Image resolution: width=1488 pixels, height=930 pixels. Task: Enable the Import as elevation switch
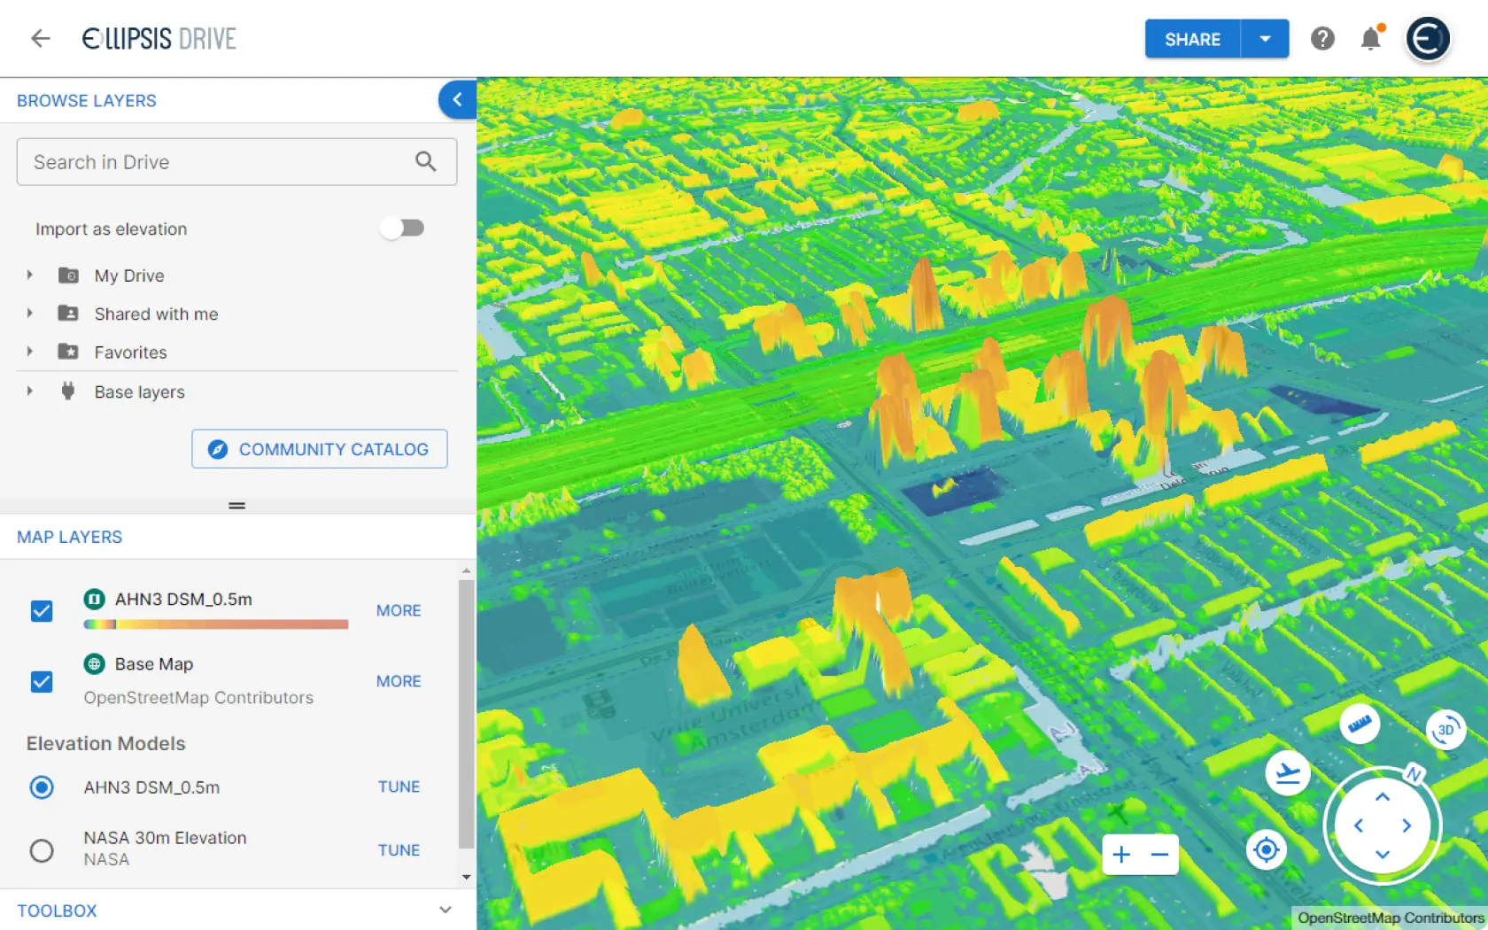tap(402, 229)
